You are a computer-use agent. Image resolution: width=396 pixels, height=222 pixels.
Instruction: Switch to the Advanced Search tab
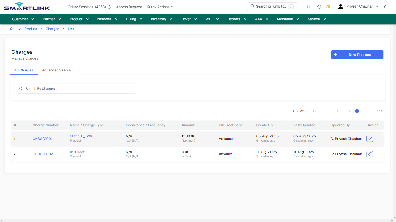click(x=56, y=70)
